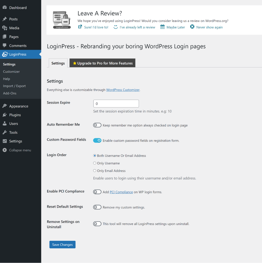Screen dimensions: 262x263
Task: Select Only Email Address radio option
Action: 95,171
